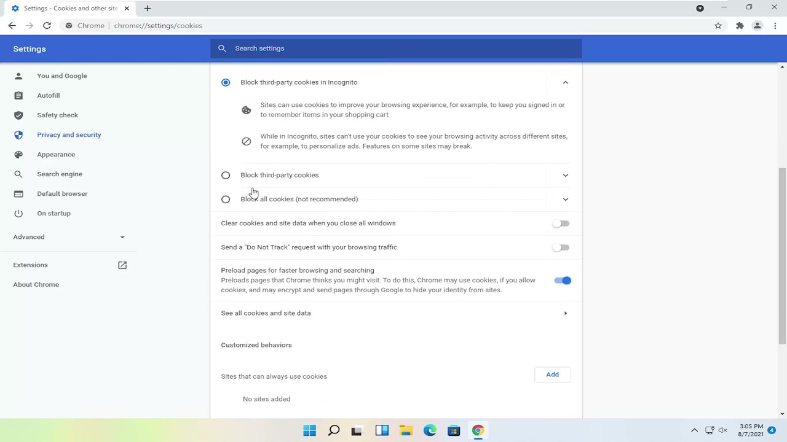Image resolution: width=787 pixels, height=442 pixels.
Task: Collapse Block third-party cookies in Incognito details
Action: [x=566, y=82]
